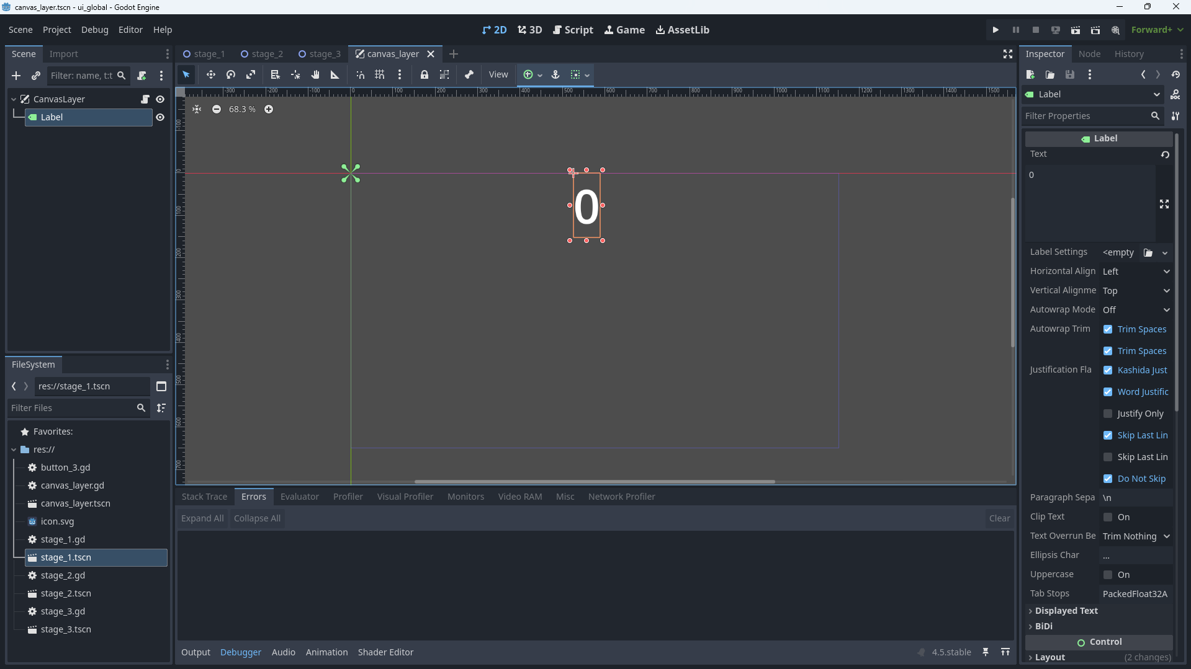Enable the Clip Text checkbox

click(x=1108, y=517)
